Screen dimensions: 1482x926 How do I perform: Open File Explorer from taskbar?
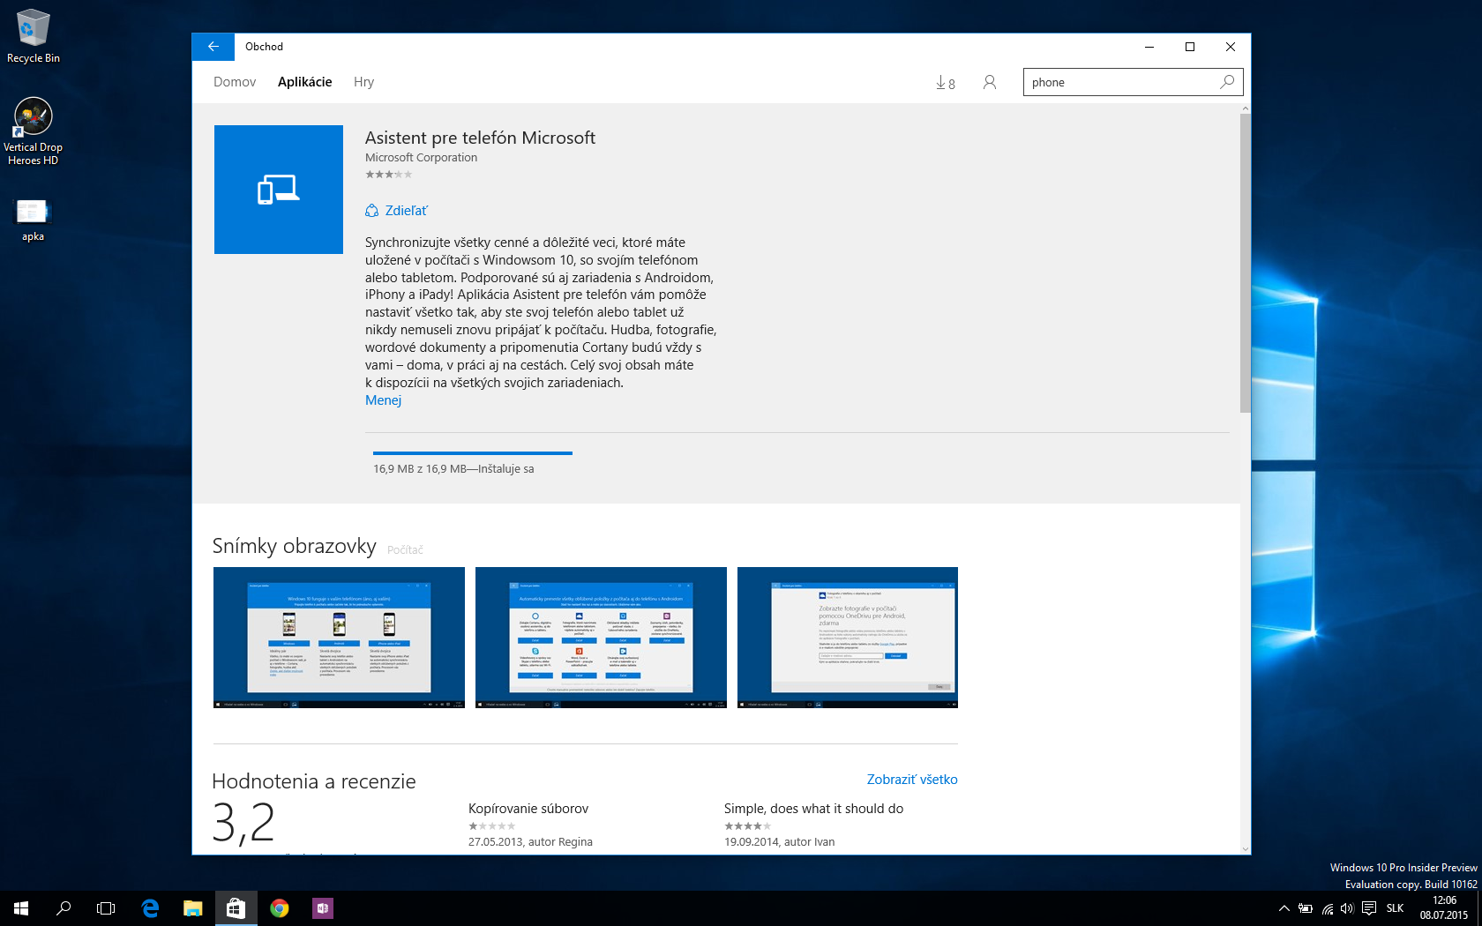[192, 908]
